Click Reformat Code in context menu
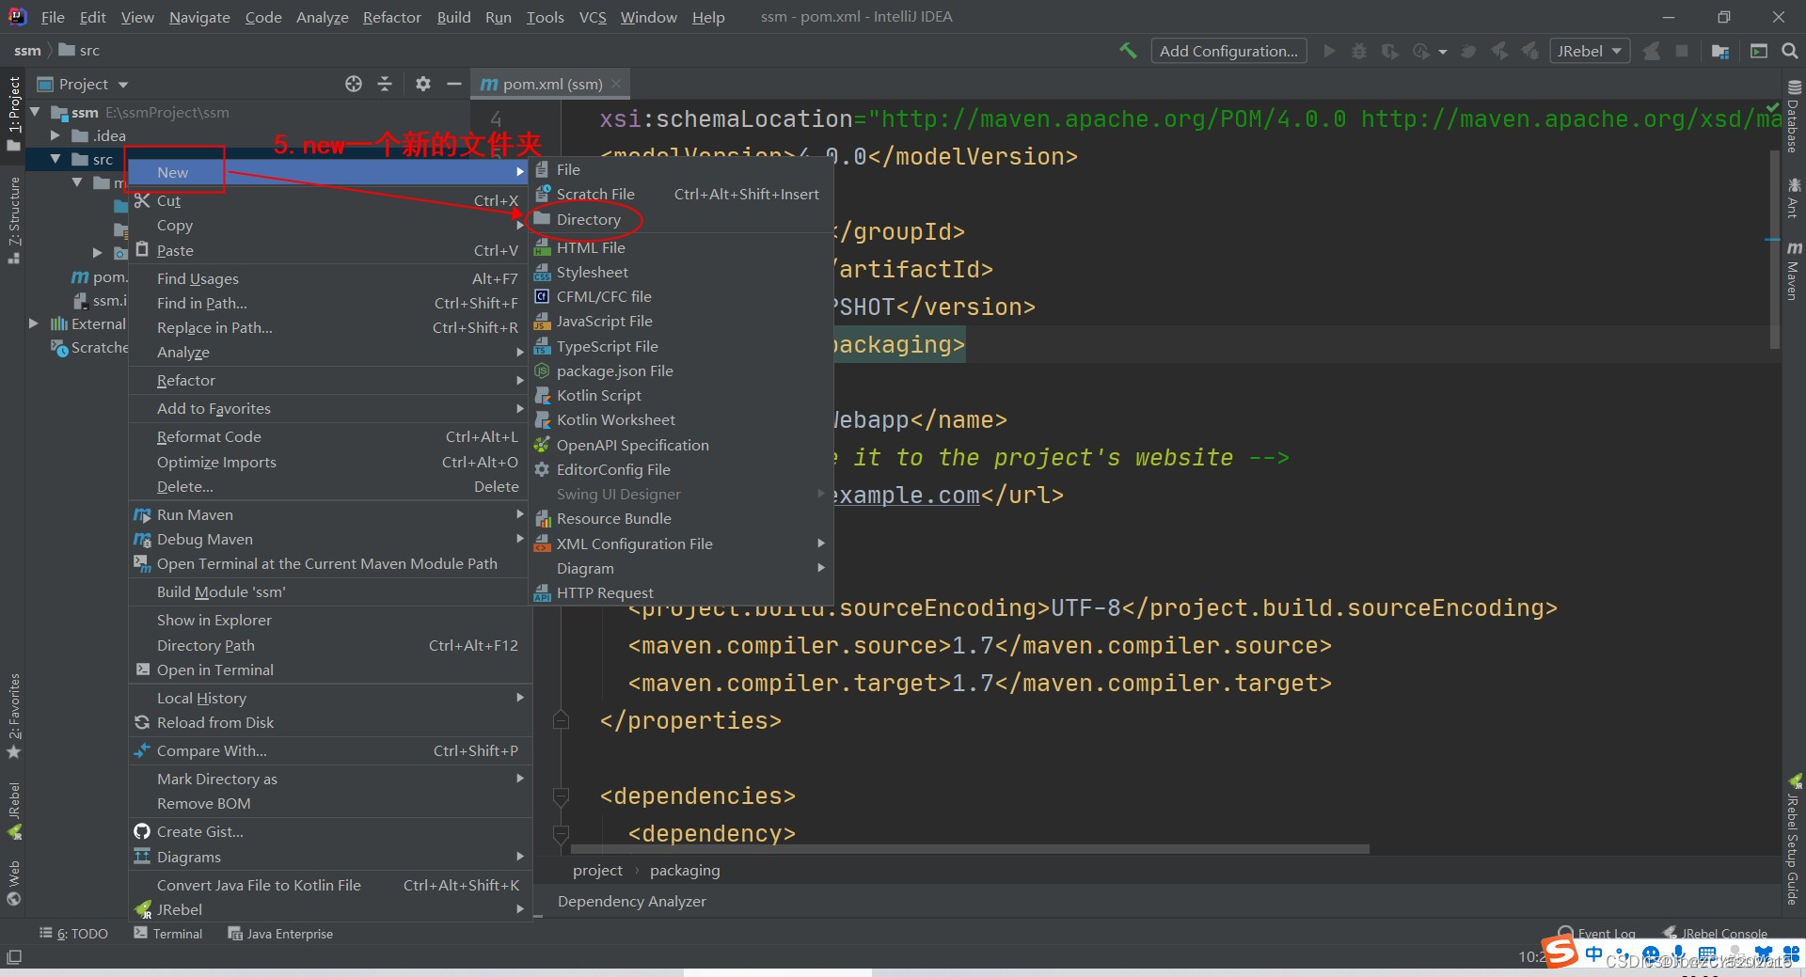Image resolution: width=1806 pixels, height=977 pixels. [x=329, y=436]
